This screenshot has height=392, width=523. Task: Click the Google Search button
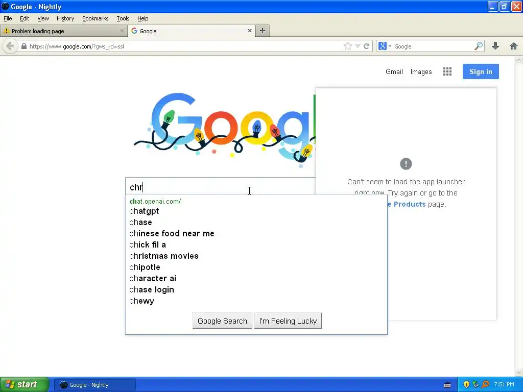coord(222,321)
